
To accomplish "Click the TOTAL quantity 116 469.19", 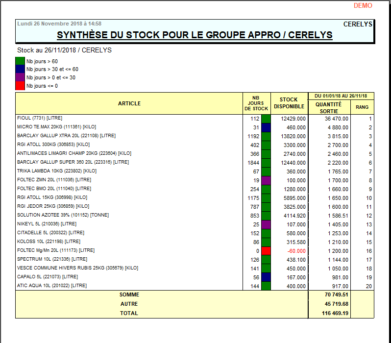I will point(335,313).
